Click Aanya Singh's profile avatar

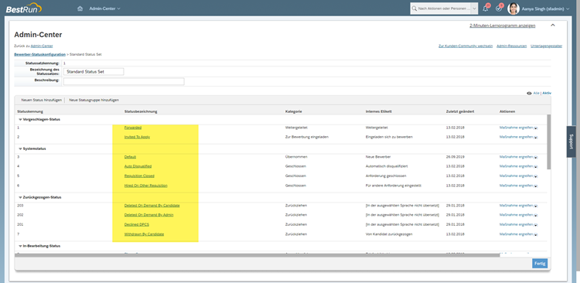[x=513, y=9]
